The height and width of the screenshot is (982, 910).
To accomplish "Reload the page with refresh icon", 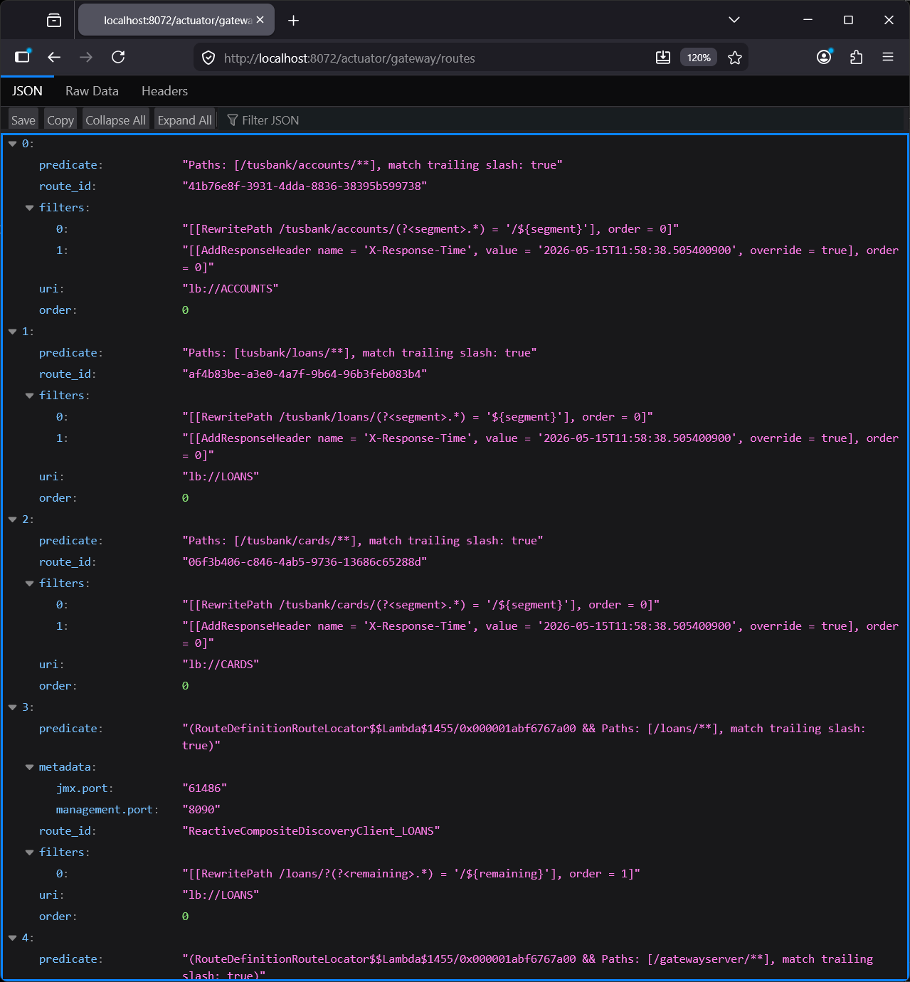I will 118,57.
